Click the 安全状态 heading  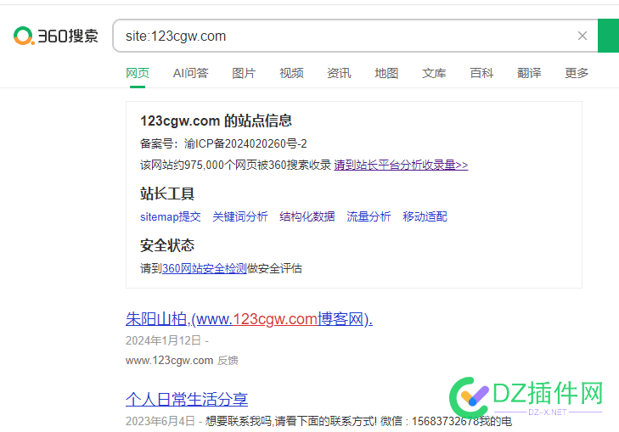(x=167, y=245)
